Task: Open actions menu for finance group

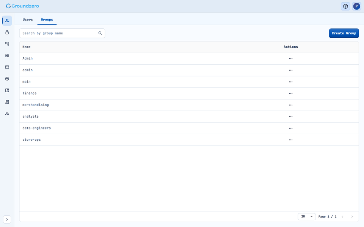Action: (291, 93)
